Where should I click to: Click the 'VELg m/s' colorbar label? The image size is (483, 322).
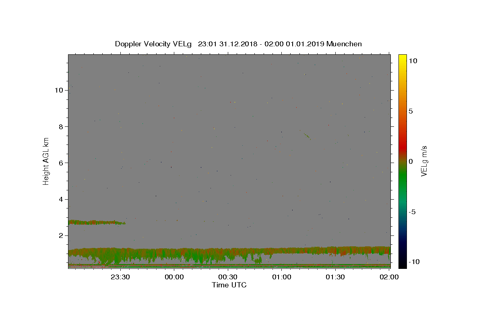(x=424, y=161)
